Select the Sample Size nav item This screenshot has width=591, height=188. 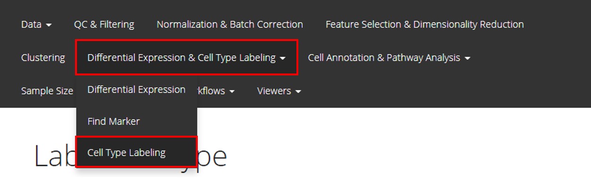pyautogui.click(x=47, y=90)
